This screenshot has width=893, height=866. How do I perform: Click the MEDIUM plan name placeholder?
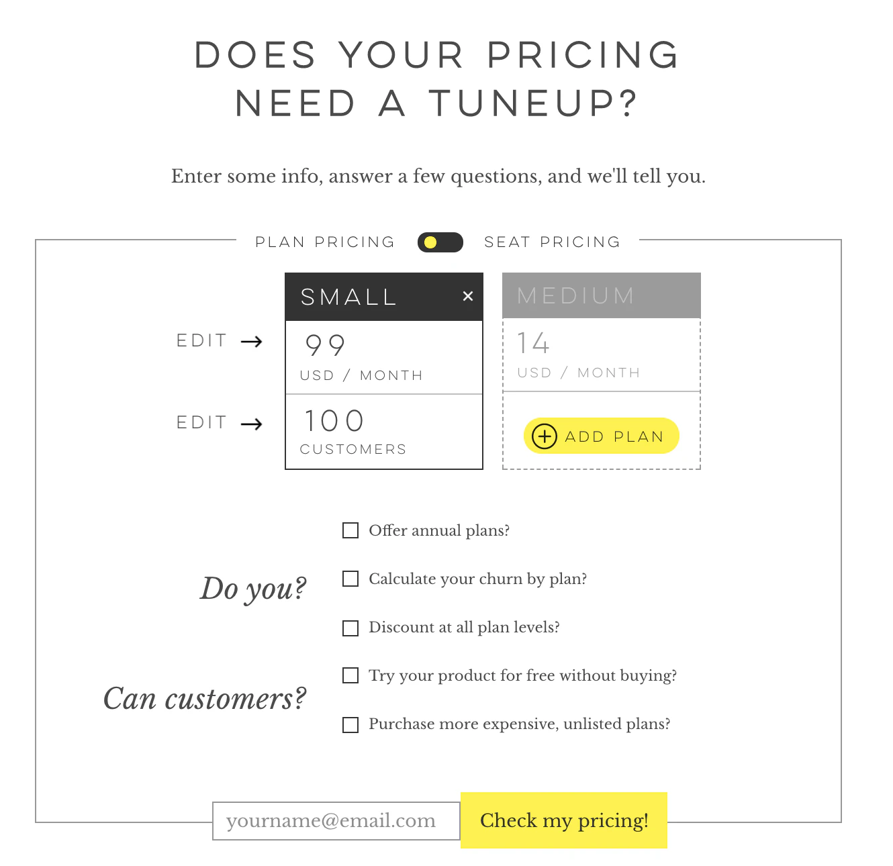coord(576,295)
